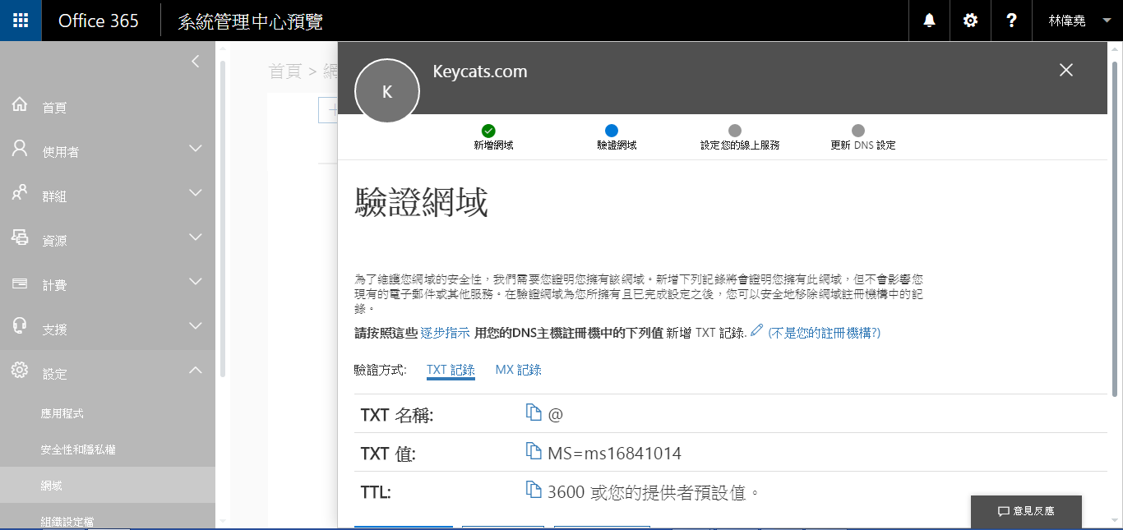Collapse the 設定 menu chevron
The image size is (1123, 530).
195,371
